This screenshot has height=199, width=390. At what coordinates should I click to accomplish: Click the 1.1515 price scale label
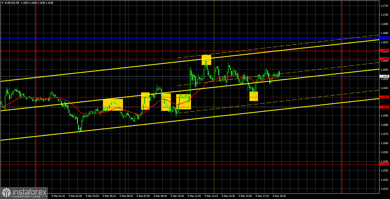click(384, 189)
